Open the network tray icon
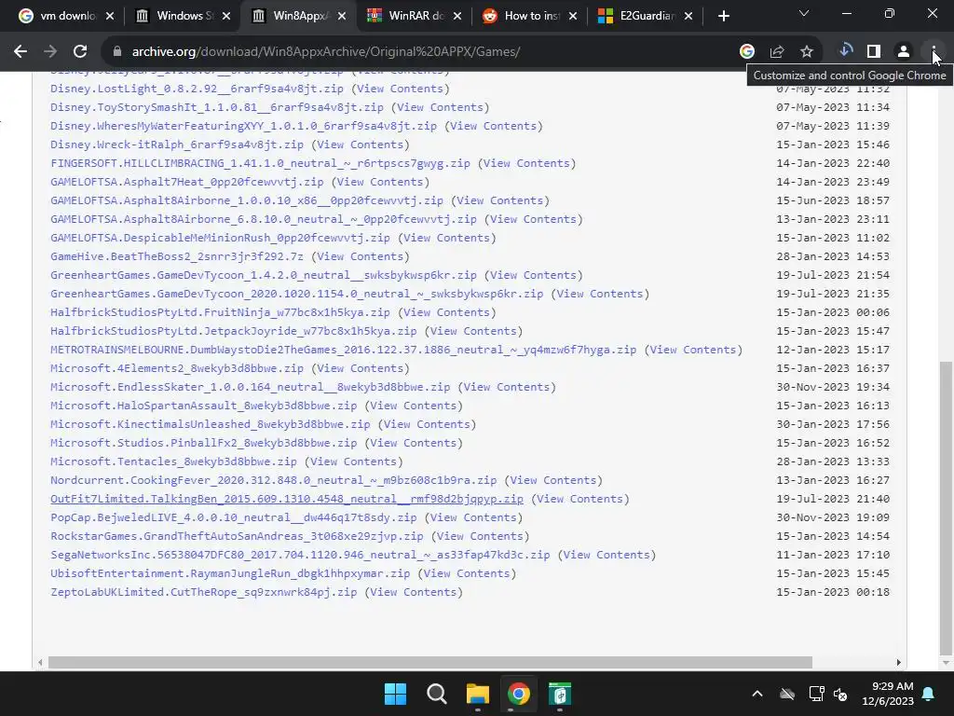 click(816, 694)
